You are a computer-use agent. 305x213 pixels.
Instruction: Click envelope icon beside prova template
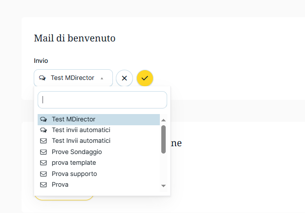click(44, 163)
